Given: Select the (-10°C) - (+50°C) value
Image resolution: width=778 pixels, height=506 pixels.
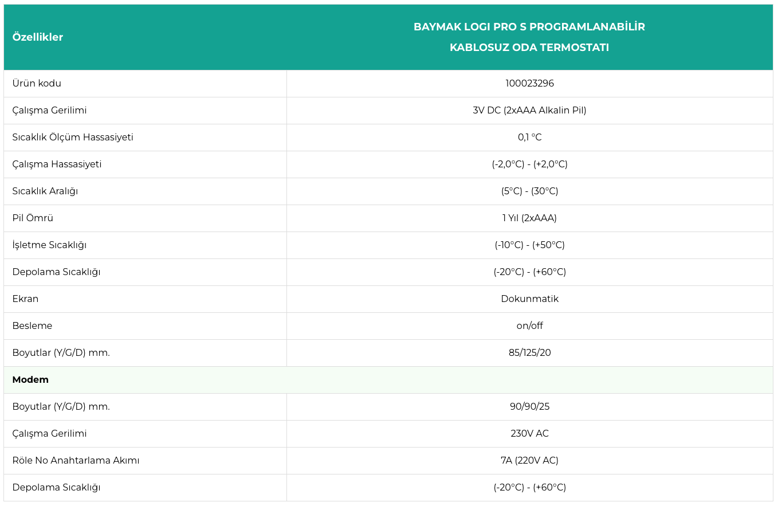Looking at the screenshot, I should point(529,245).
